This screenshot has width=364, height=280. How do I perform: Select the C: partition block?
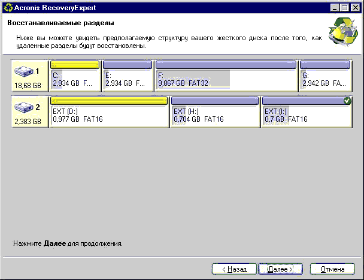(75, 76)
